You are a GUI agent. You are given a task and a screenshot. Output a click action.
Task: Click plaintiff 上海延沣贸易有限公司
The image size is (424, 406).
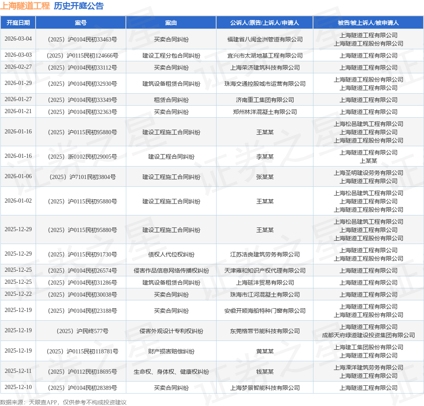coord(265,283)
